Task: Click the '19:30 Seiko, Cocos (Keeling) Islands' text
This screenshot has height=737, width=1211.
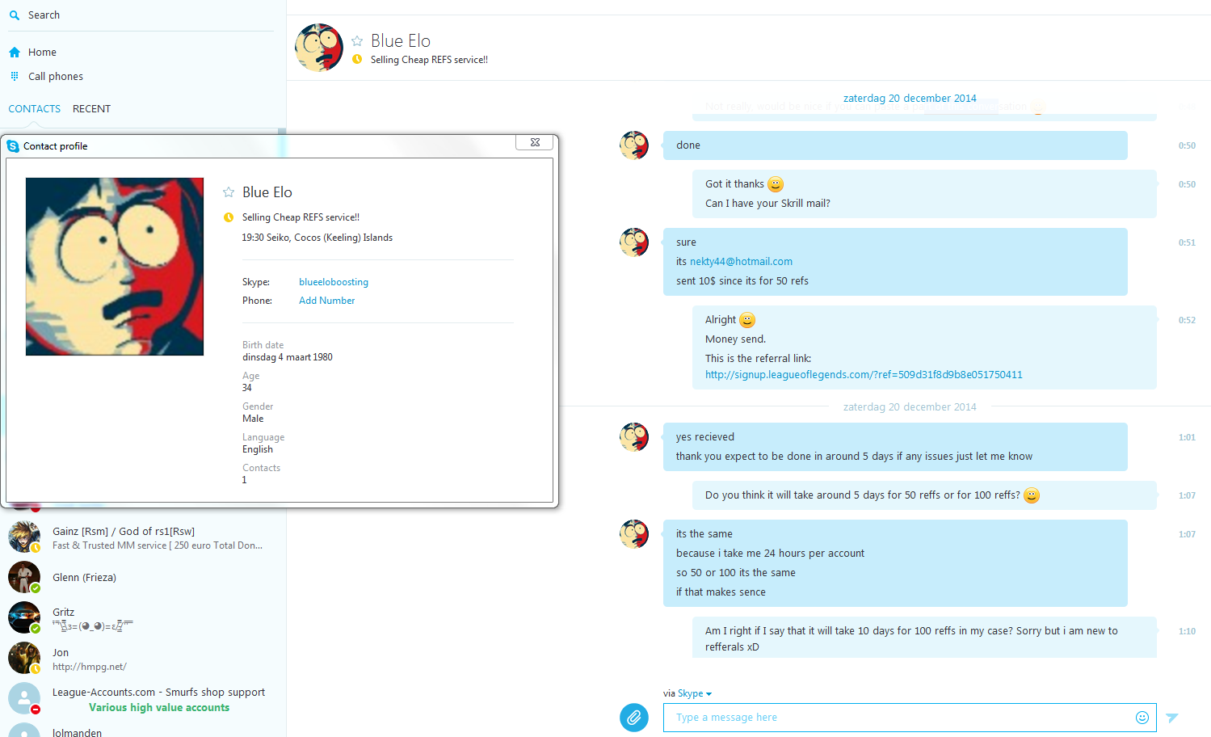Action: point(317,238)
